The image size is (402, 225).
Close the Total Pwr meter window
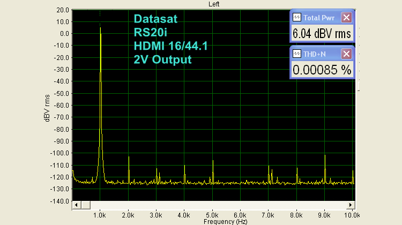[346, 17]
